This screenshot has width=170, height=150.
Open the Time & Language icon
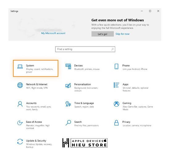(68, 104)
